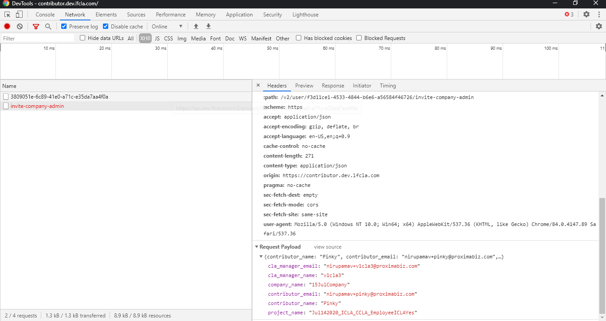Open the Online throttling dropdown

pyautogui.click(x=167, y=26)
